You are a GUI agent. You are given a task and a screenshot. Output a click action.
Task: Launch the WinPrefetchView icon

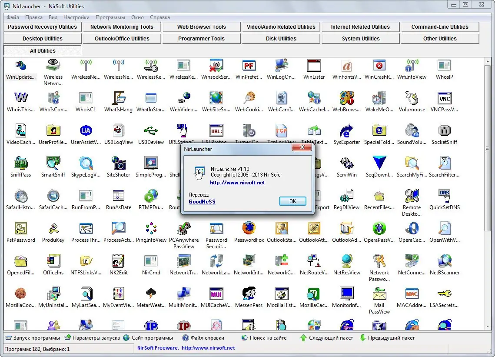tap(249, 65)
